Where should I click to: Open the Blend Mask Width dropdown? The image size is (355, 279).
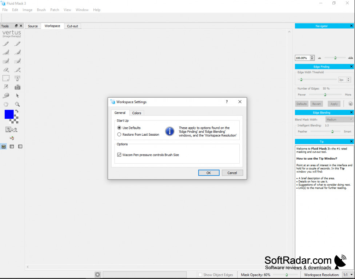point(339,119)
